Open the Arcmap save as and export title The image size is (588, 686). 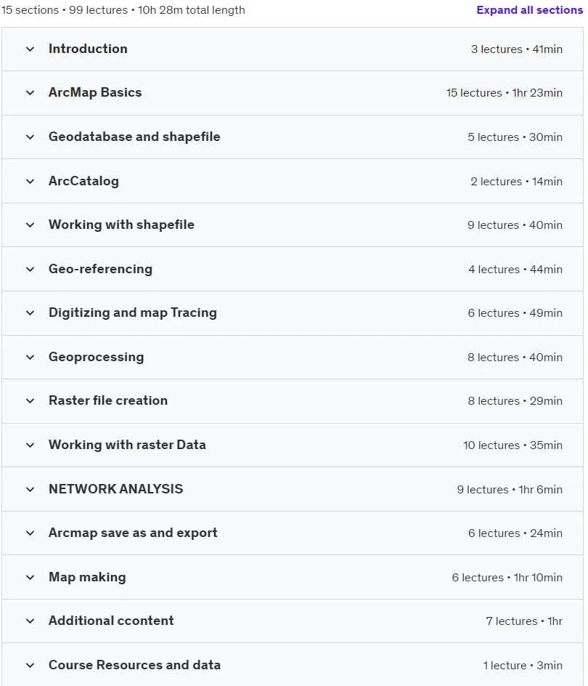(133, 533)
